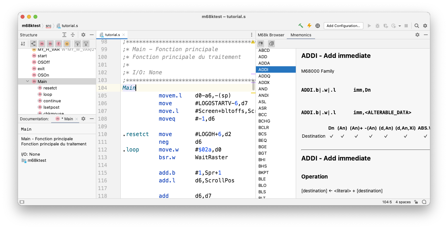The height and width of the screenshot is (229, 448).
Task: Click the round target icon beside Add Configuration
Action: point(318,26)
